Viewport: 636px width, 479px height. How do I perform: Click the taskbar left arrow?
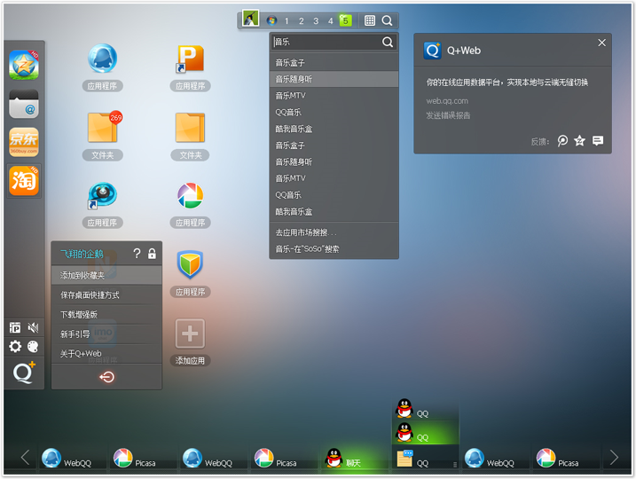[x=25, y=458]
